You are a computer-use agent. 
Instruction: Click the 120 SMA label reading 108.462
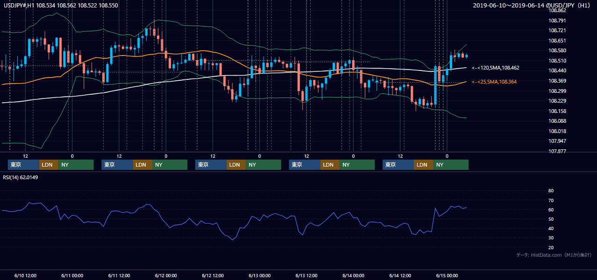(x=496, y=68)
